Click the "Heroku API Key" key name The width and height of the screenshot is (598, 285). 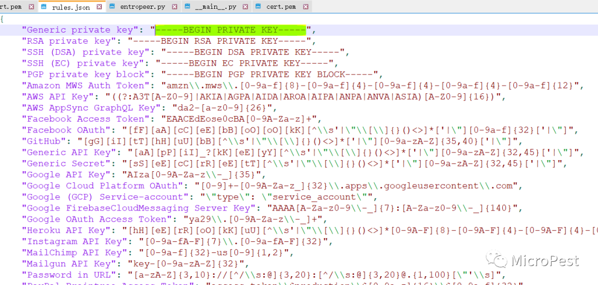pyautogui.click(x=66, y=230)
